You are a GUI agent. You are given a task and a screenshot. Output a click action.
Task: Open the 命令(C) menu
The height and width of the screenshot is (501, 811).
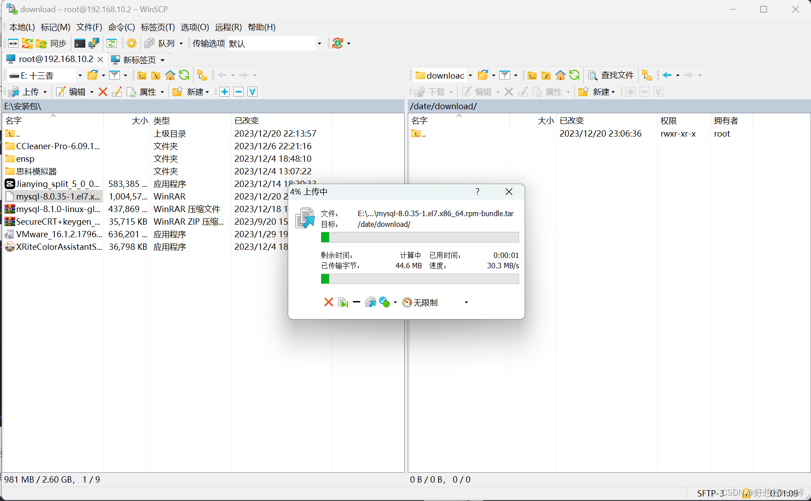pyautogui.click(x=122, y=27)
